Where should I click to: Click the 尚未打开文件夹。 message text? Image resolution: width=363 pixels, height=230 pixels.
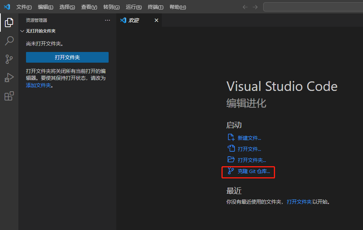[45, 44]
